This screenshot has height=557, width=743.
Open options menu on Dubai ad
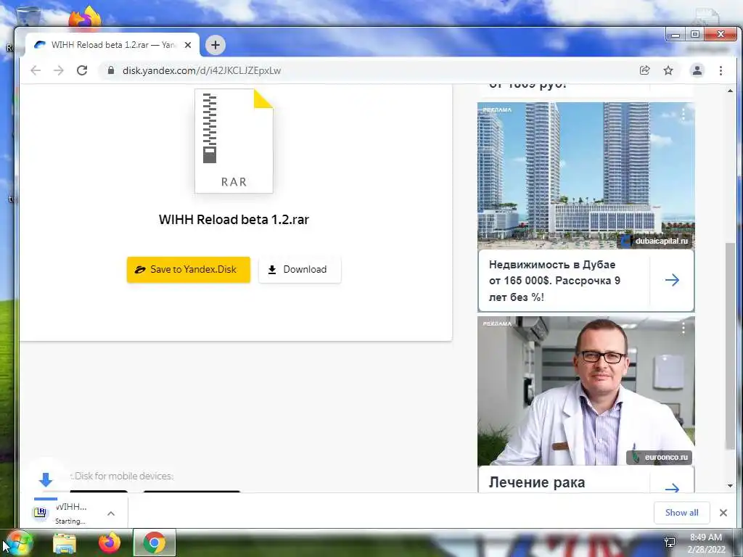coord(684,114)
